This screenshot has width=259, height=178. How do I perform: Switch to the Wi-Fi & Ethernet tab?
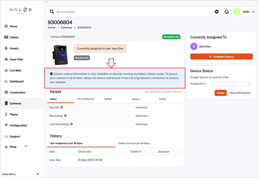tap(85, 99)
